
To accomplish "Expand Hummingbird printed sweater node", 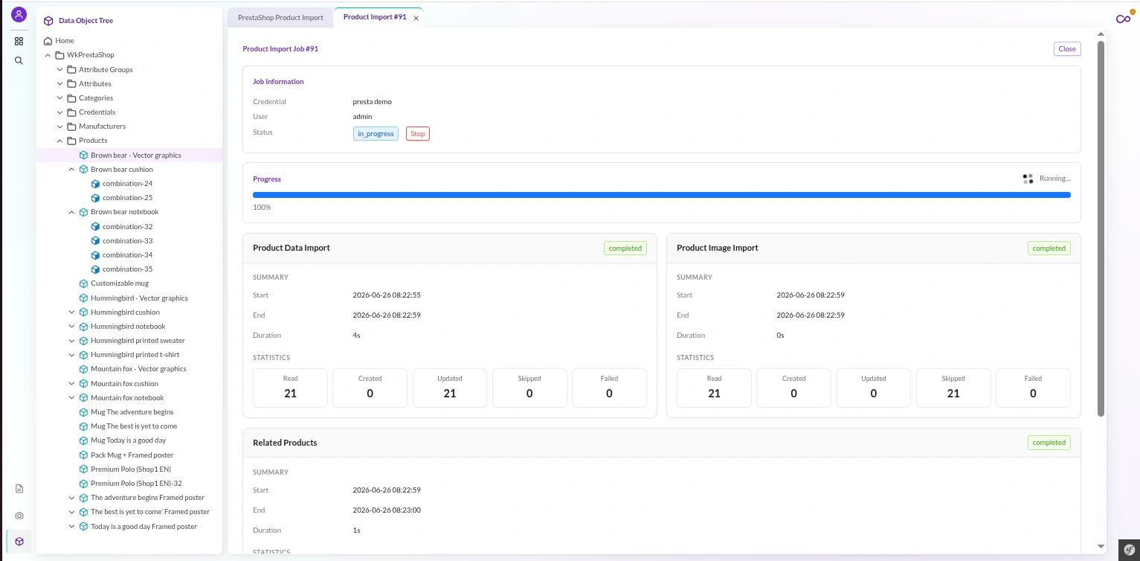I will tap(72, 341).
